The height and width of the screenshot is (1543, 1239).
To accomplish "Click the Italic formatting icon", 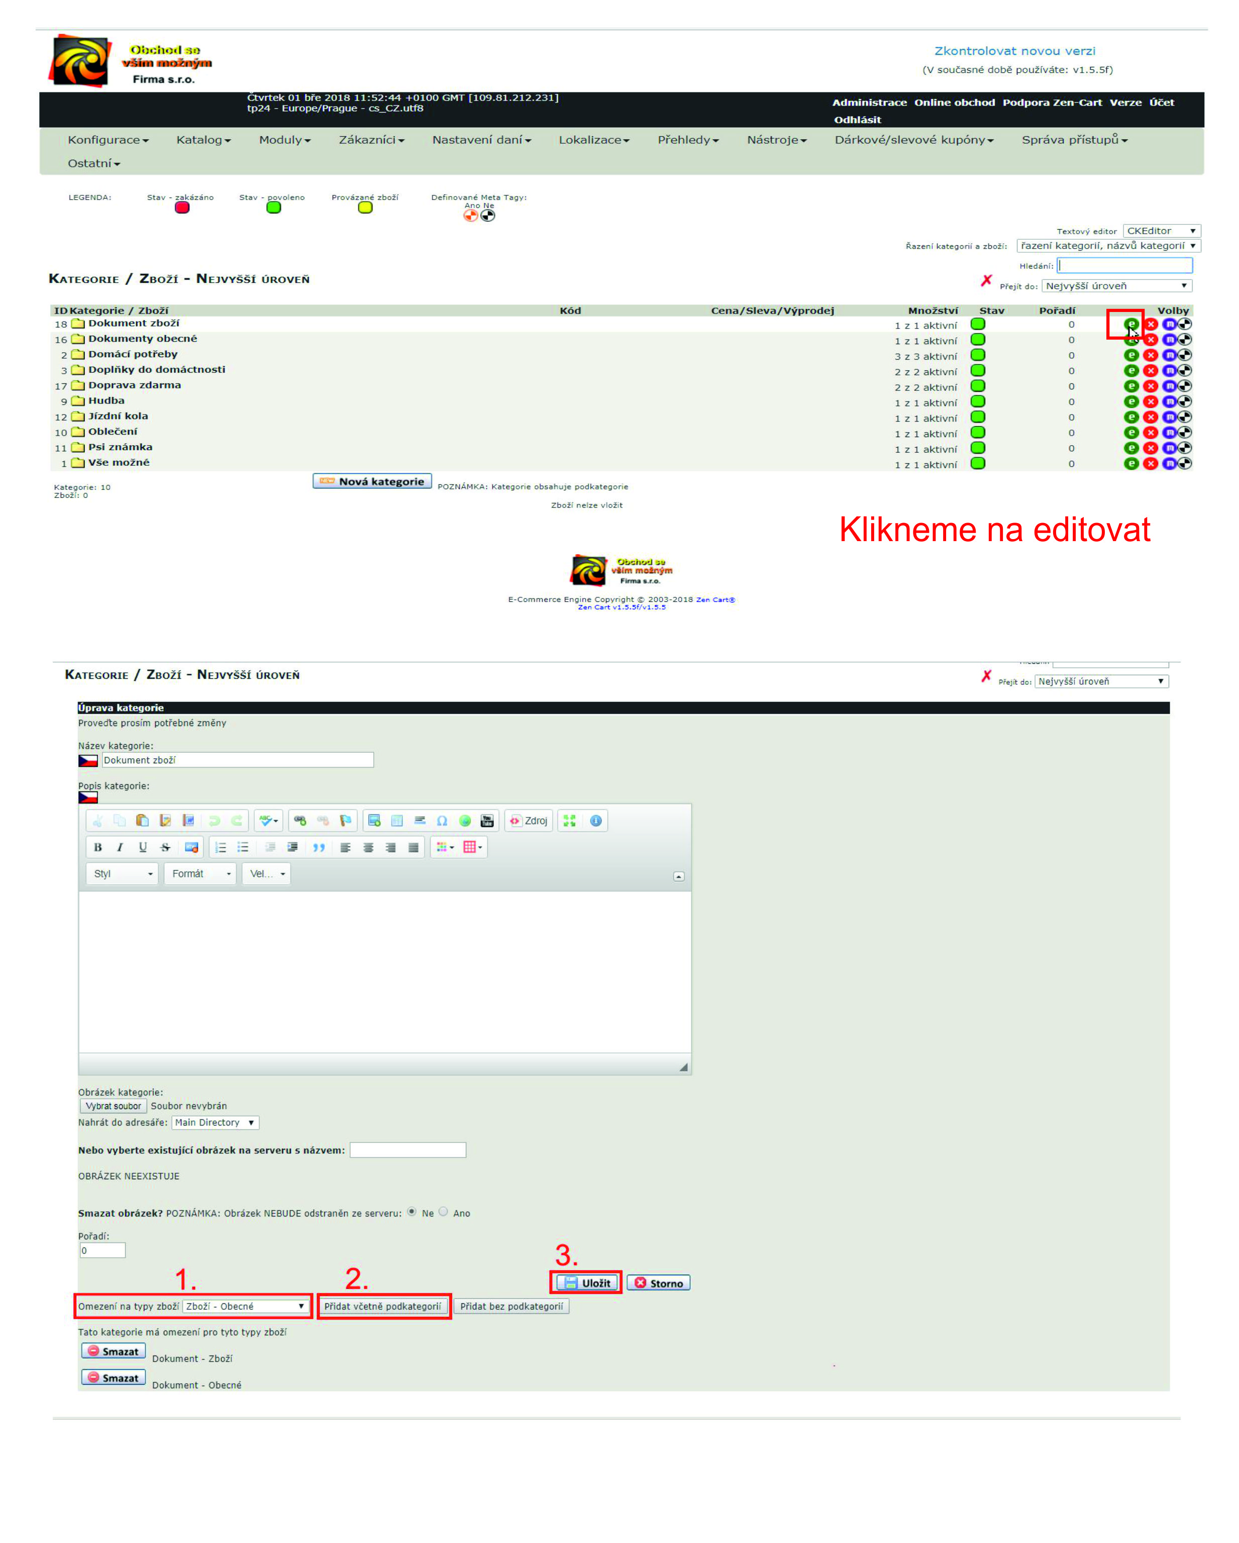I will (120, 847).
